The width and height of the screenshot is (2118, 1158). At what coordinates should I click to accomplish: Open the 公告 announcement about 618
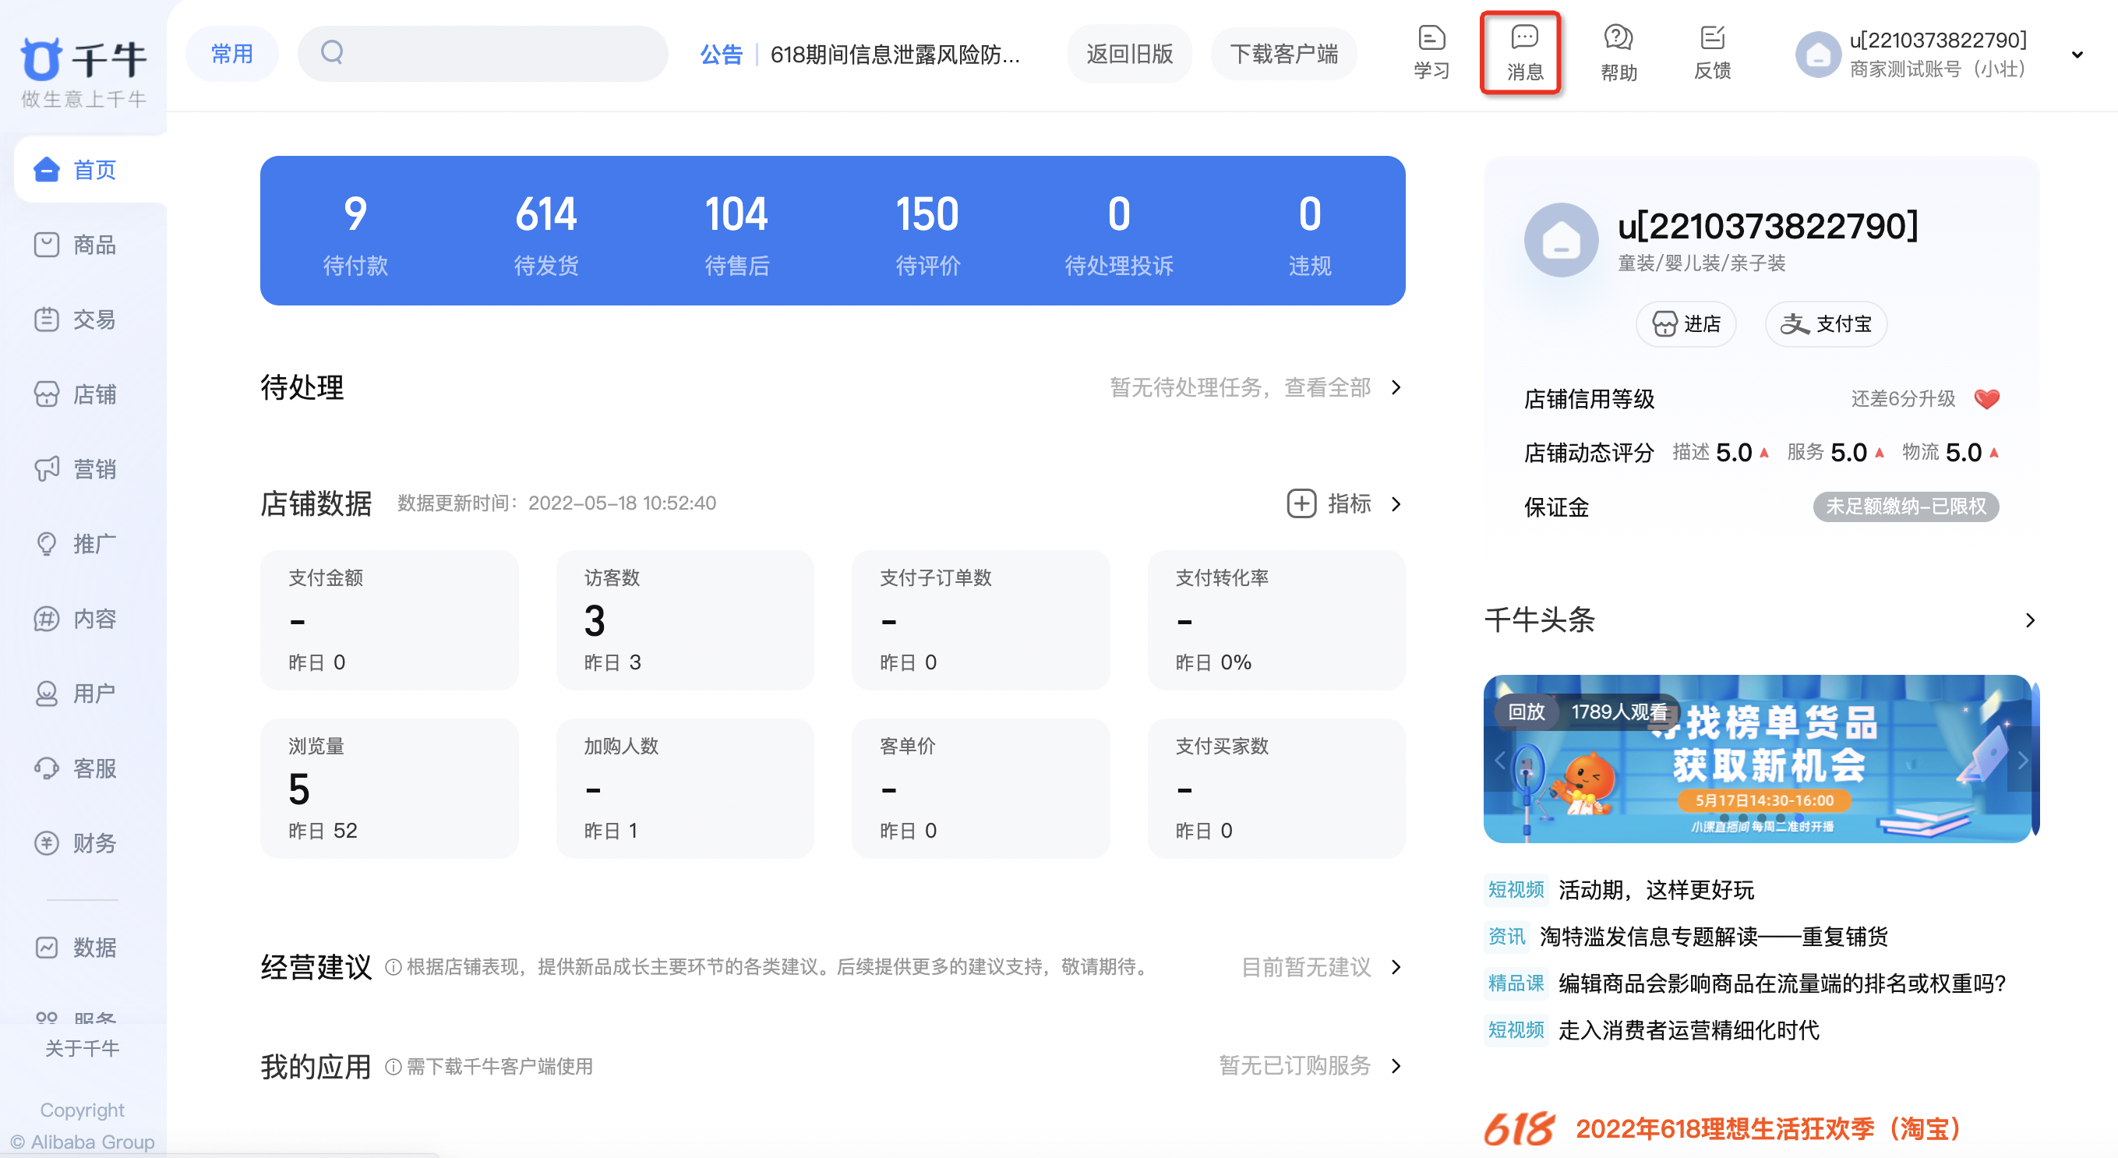click(x=860, y=55)
